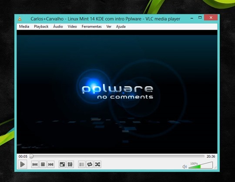Open the Áudio menu

58,27
